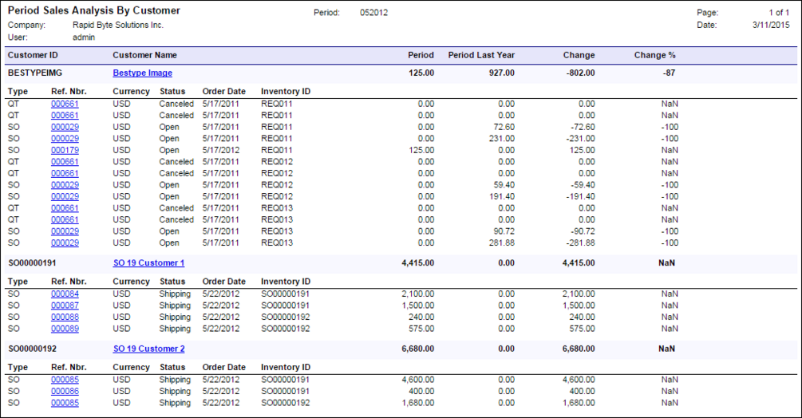
Task: Open order 000089 reference link
Action: (x=65, y=329)
